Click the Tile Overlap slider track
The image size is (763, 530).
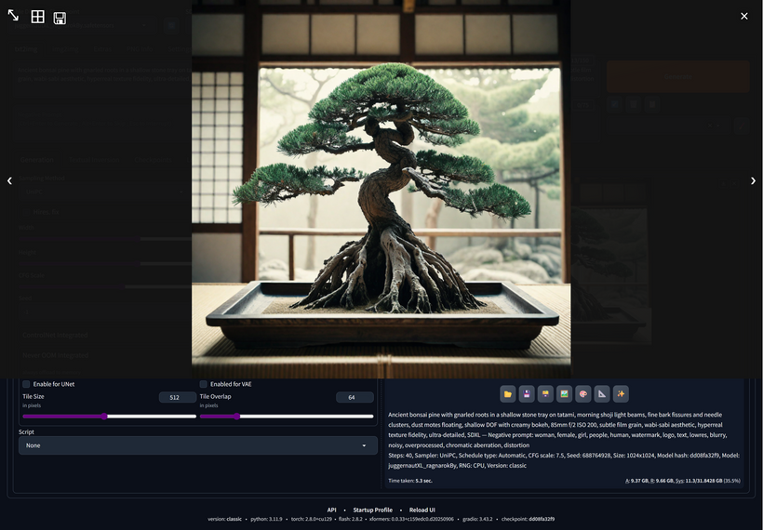point(286,417)
